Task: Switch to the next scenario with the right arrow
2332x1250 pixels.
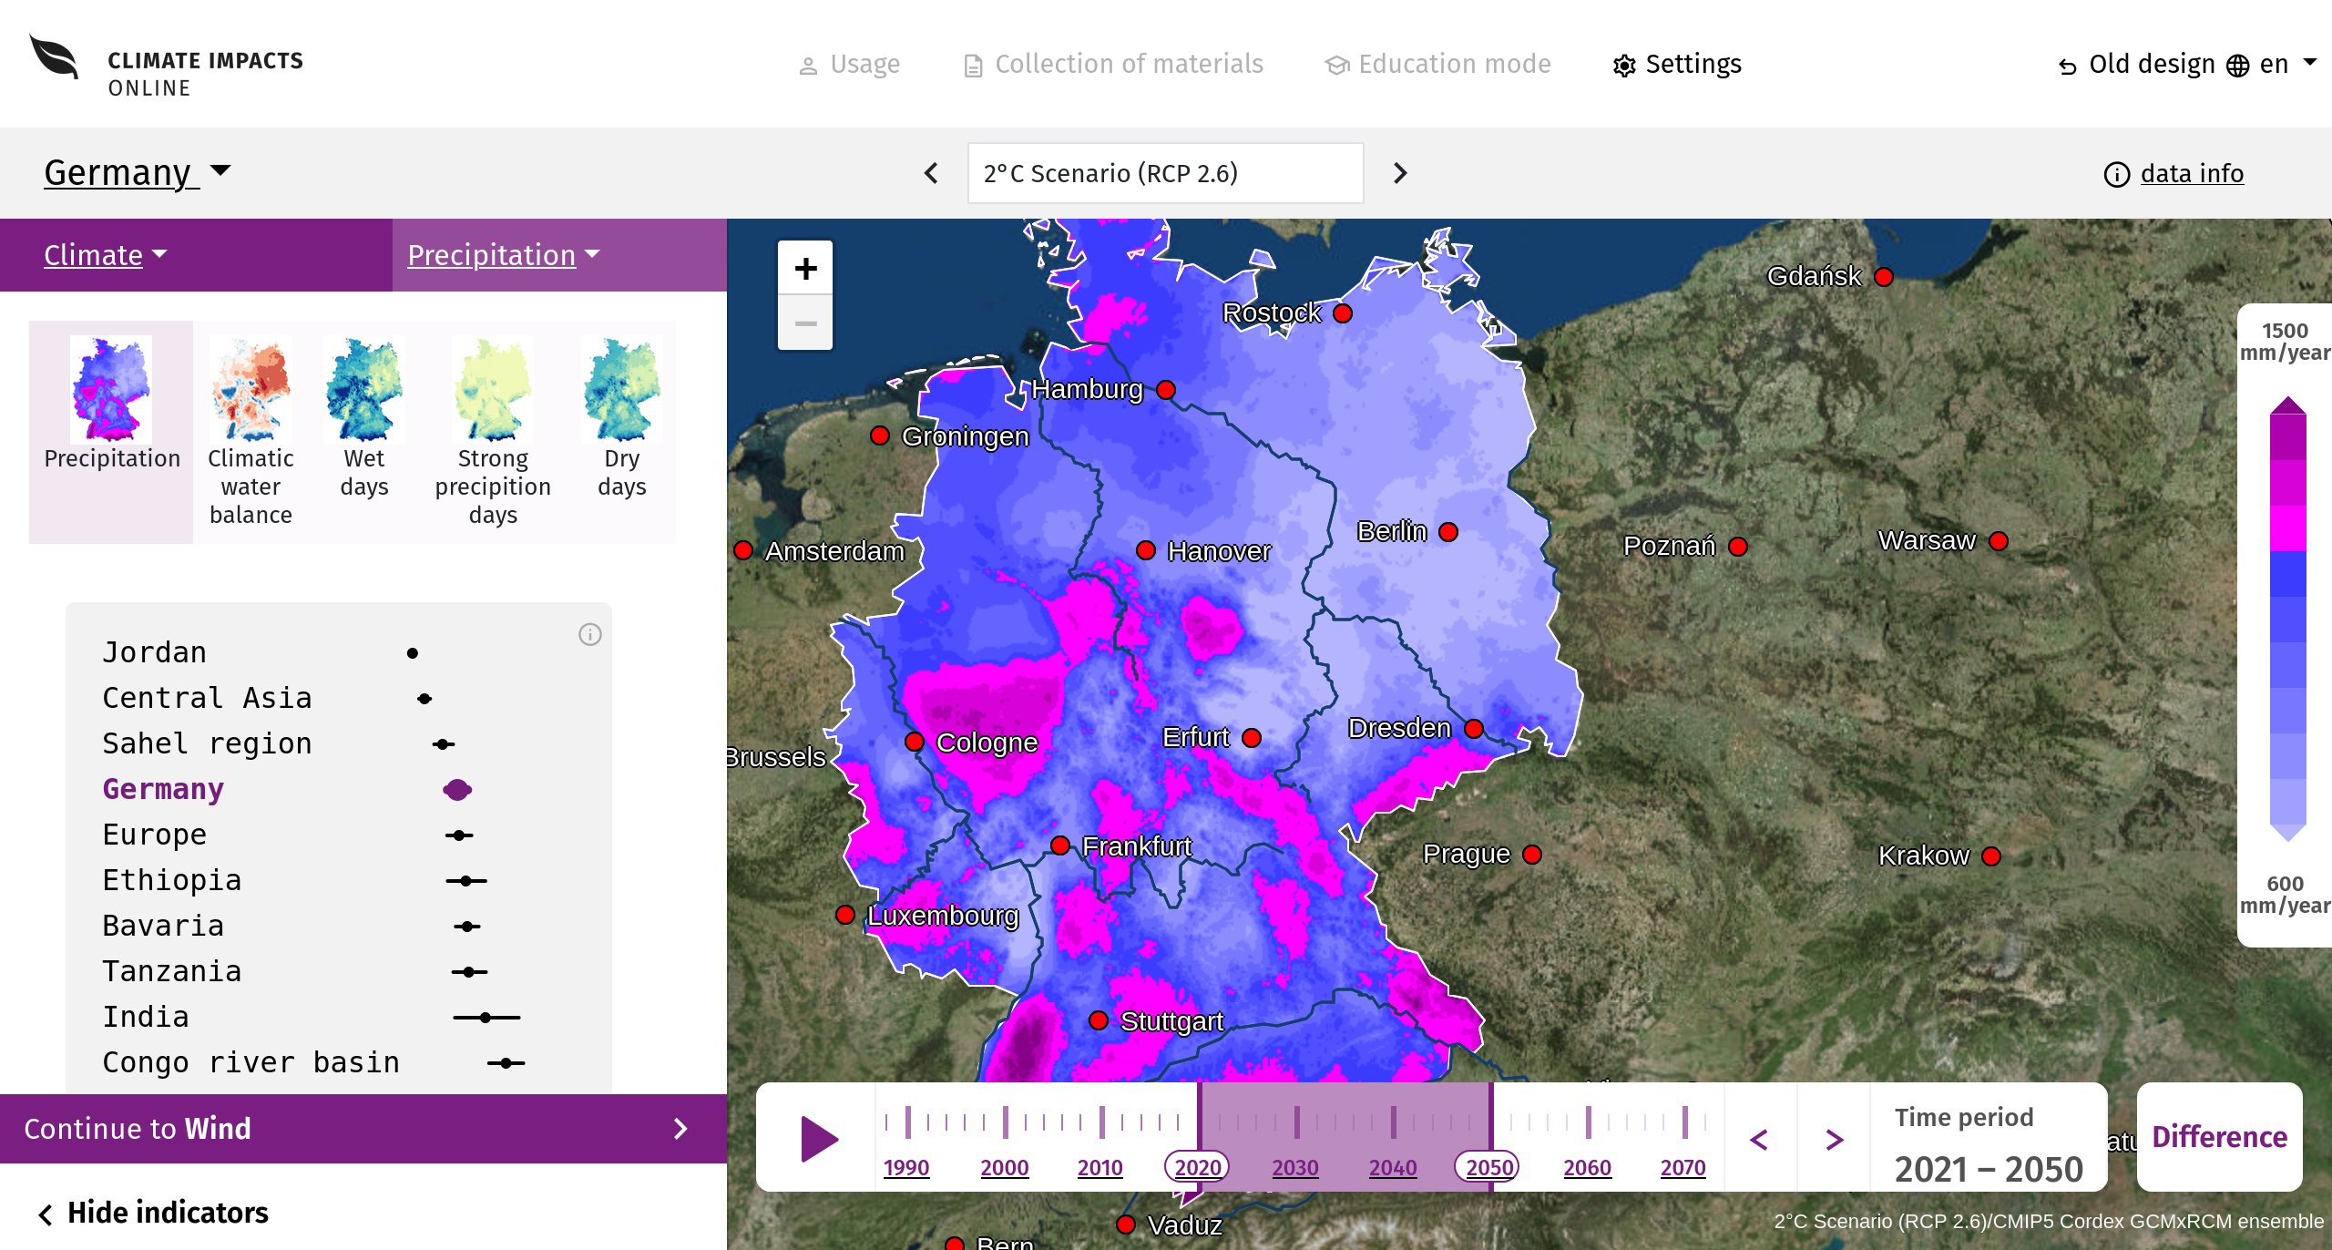Action: coord(1400,173)
